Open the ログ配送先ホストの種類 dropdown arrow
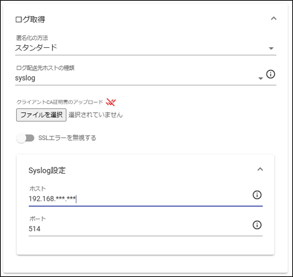Viewport: 293px width, 277px height. [x=261, y=78]
